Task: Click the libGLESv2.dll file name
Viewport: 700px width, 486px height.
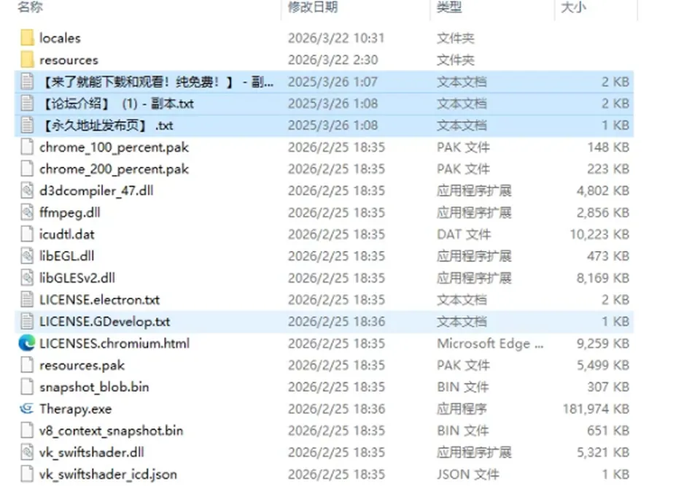Action: coord(77,278)
